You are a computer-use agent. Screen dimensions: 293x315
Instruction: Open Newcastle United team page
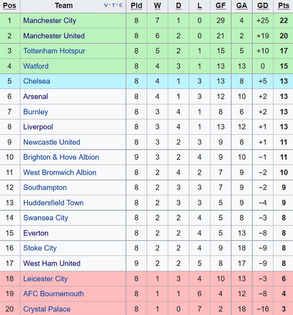51,142
